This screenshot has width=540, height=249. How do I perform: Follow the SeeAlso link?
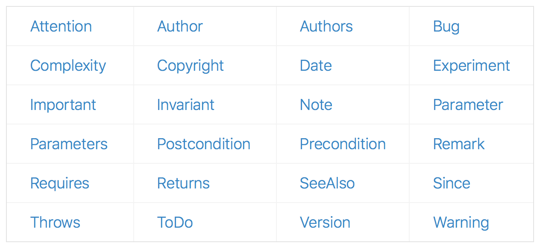[327, 183]
